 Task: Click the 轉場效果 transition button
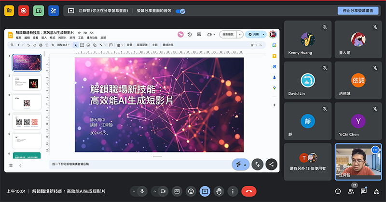click(x=168, y=45)
